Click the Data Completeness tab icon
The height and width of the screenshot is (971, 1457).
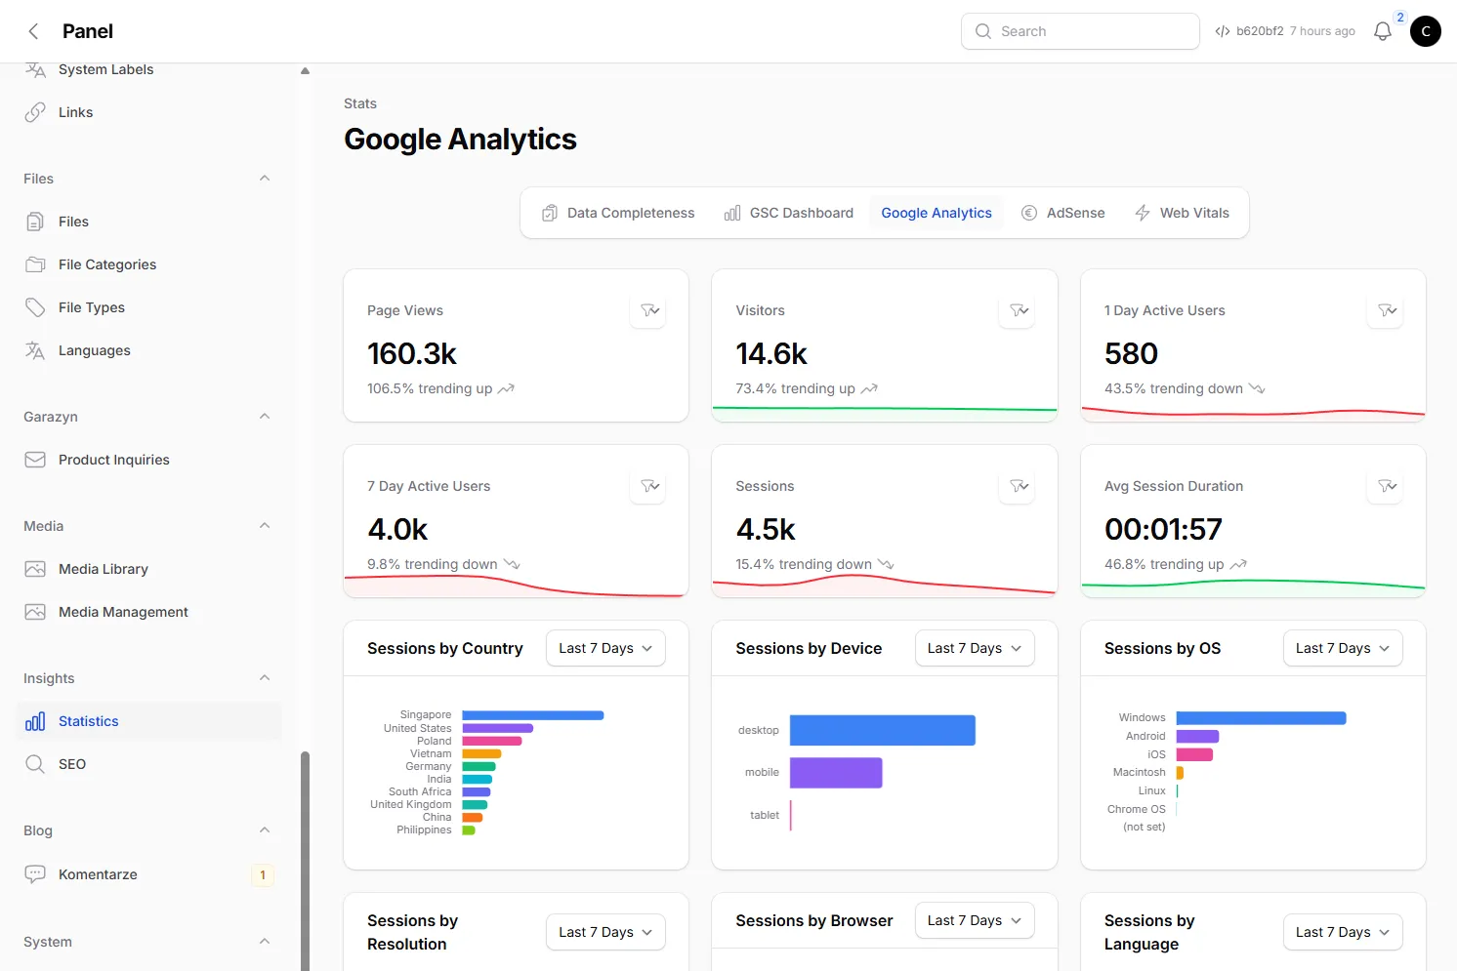click(x=550, y=213)
